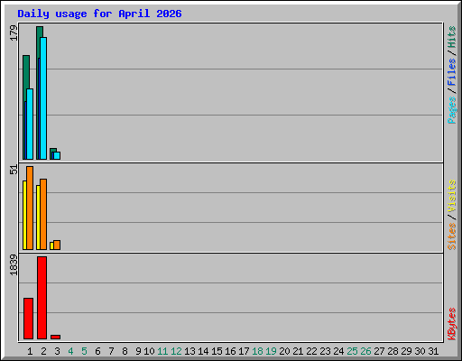Click the 1839 axis maximum value
Viewport: 462px width, 361px height.
14,265
